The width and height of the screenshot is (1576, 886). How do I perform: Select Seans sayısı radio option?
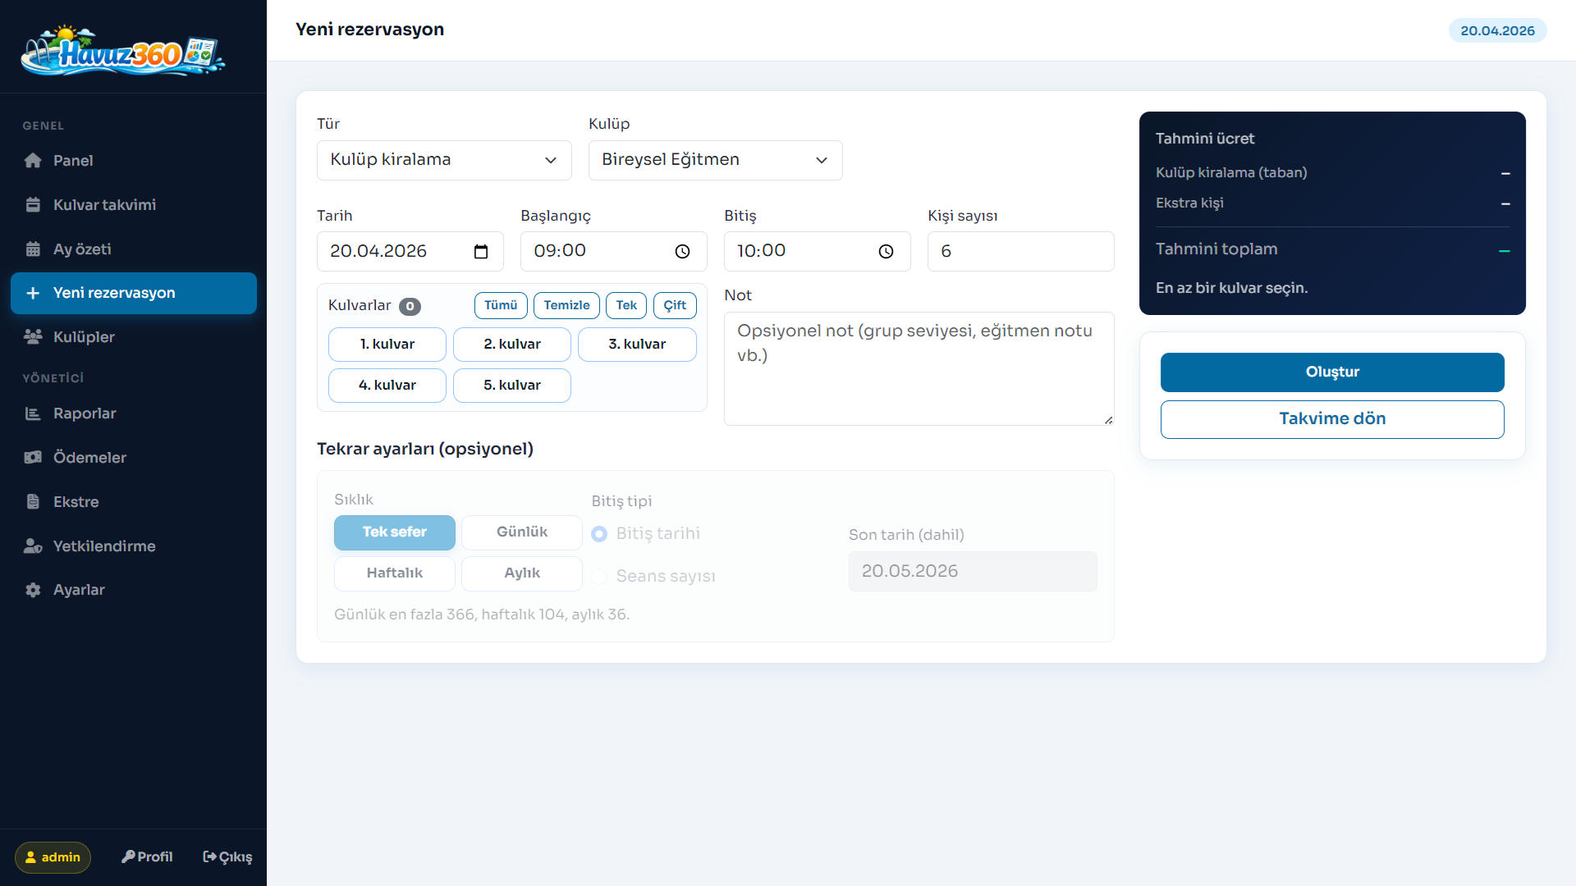pos(600,577)
